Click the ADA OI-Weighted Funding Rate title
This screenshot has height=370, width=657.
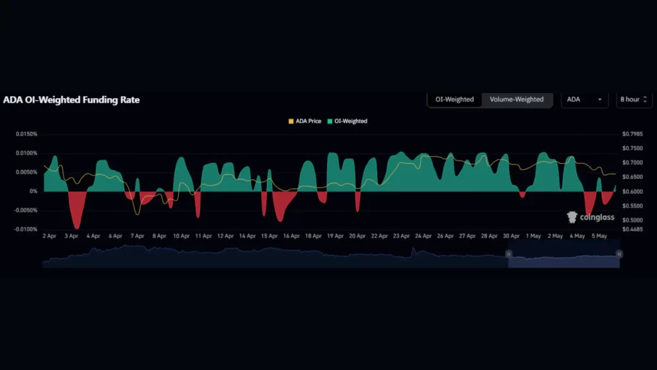71,100
